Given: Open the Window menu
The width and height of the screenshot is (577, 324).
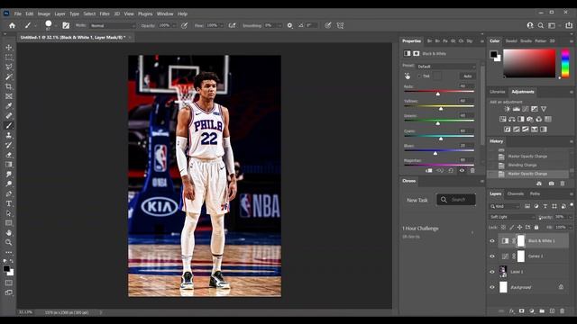Looking at the screenshot, I should click(165, 13).
